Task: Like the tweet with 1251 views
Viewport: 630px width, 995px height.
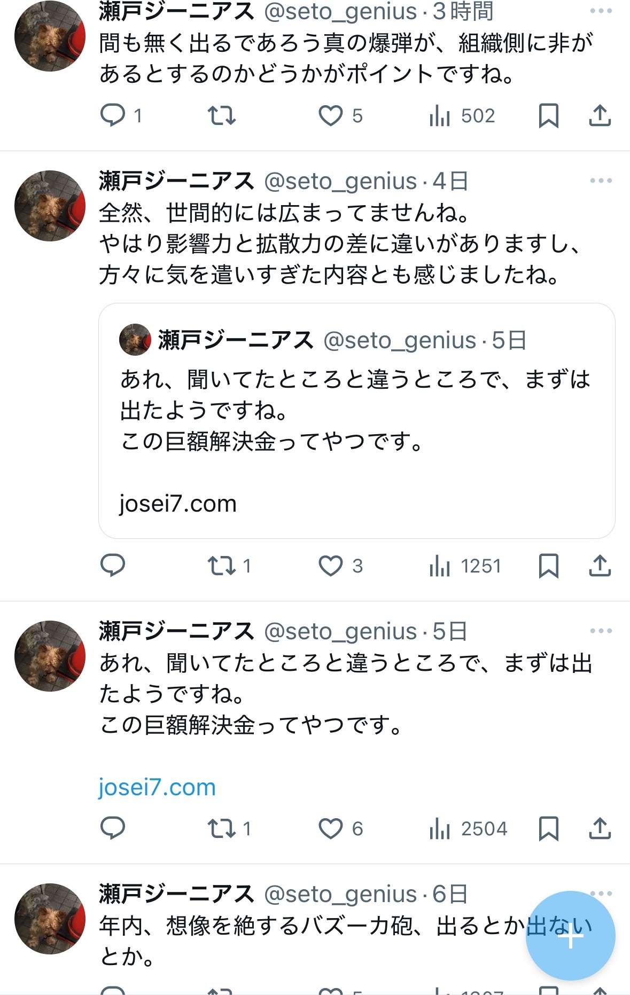Action: point(331,566)
